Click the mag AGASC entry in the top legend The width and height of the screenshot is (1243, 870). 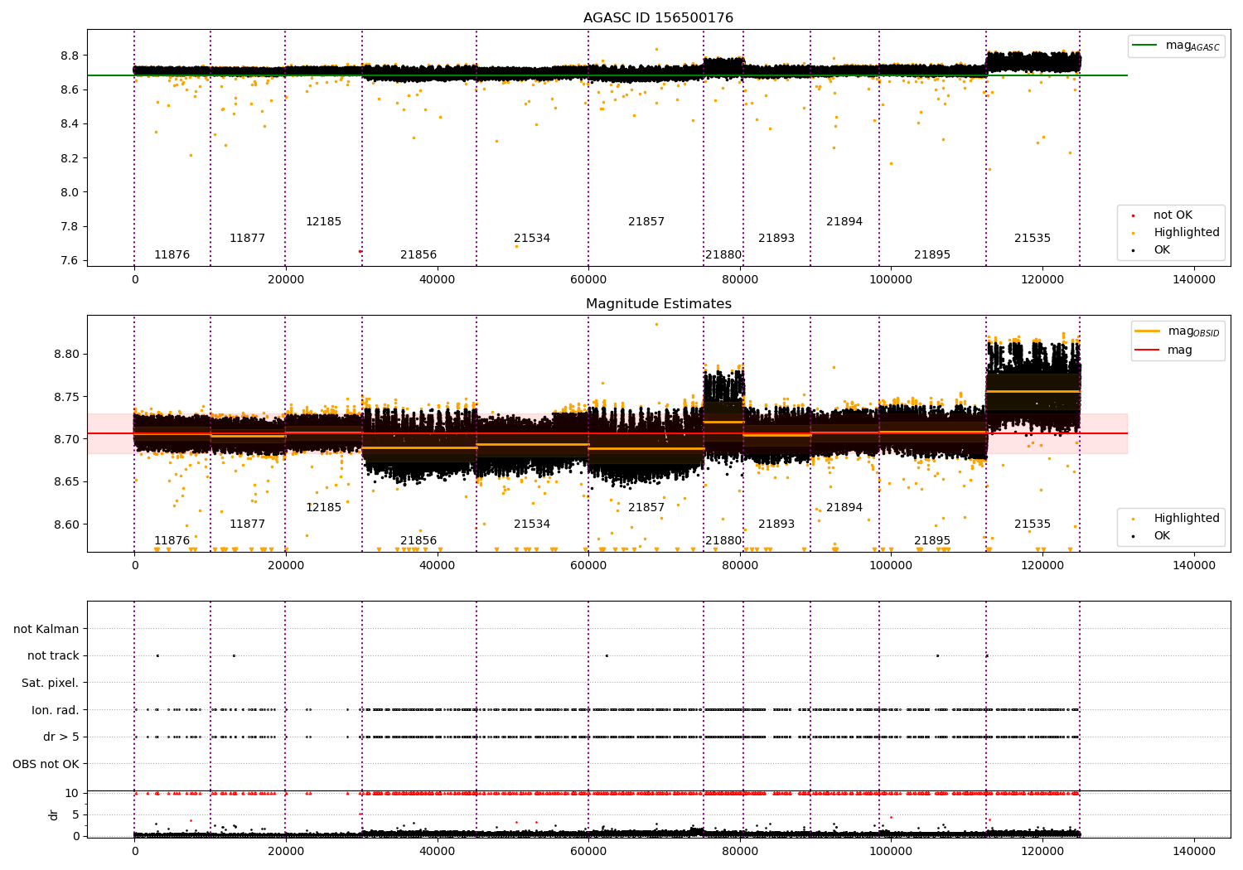[x=1176, y=46]
